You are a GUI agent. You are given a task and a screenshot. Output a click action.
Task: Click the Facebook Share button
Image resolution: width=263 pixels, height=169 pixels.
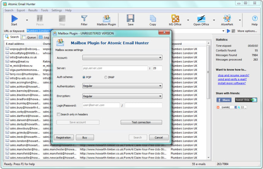click(224, 100)
